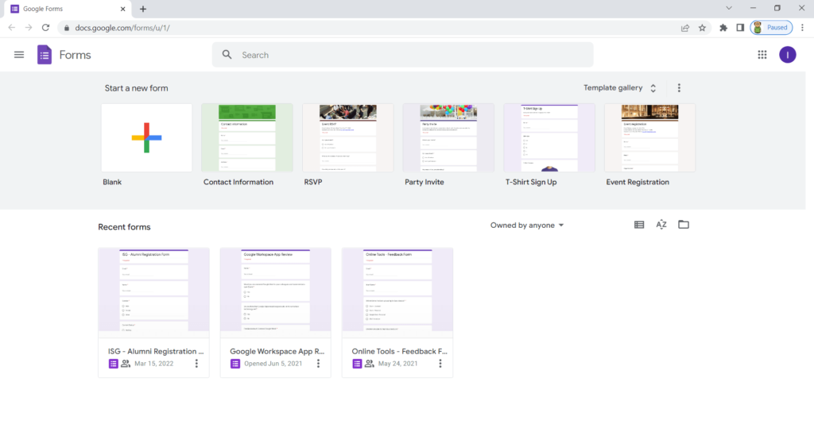View the site lock information icon
Viewport: 814px width, 436px height.
(x=67, y=28)
